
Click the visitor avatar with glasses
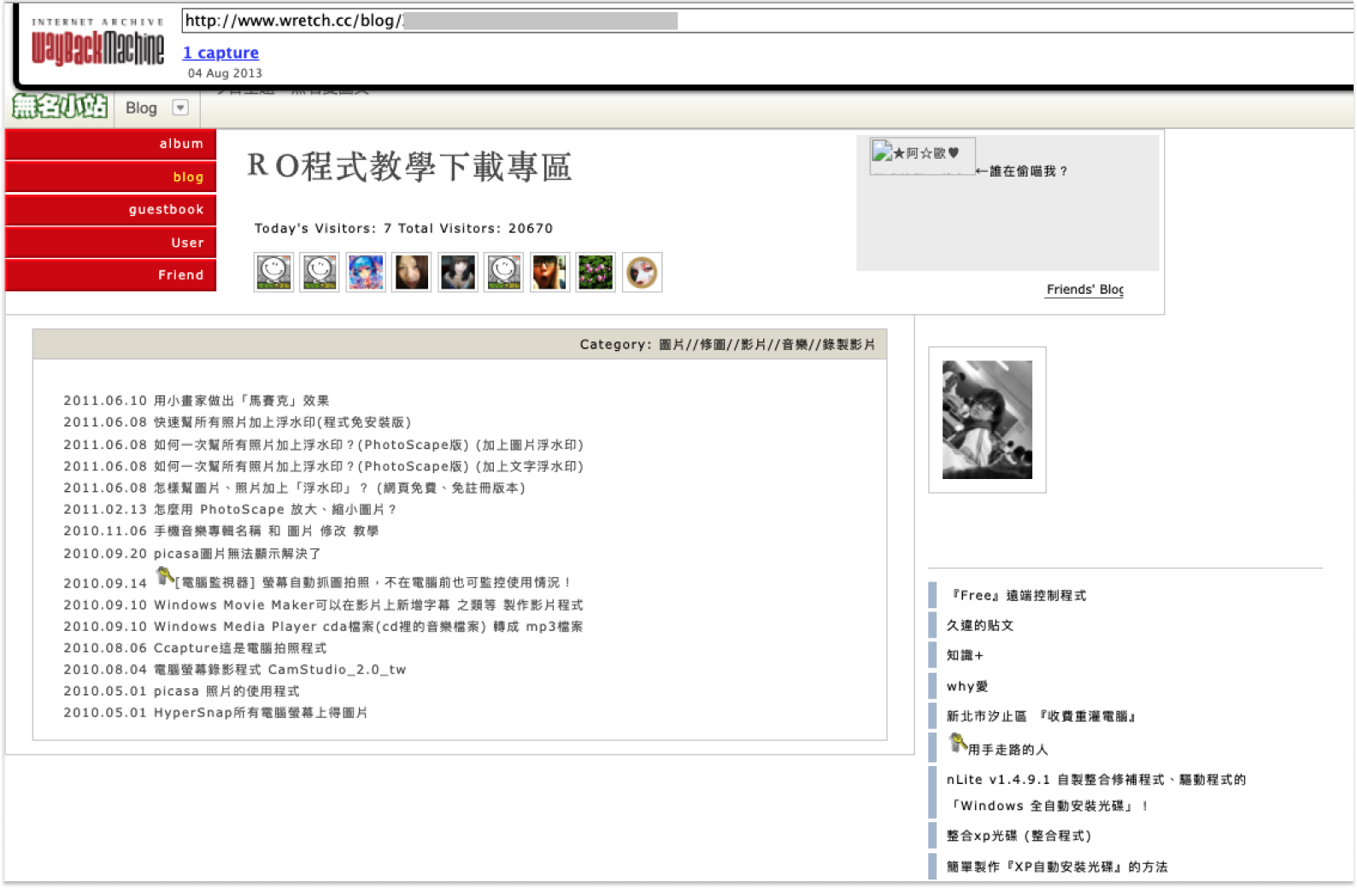[x=549, y=272]
